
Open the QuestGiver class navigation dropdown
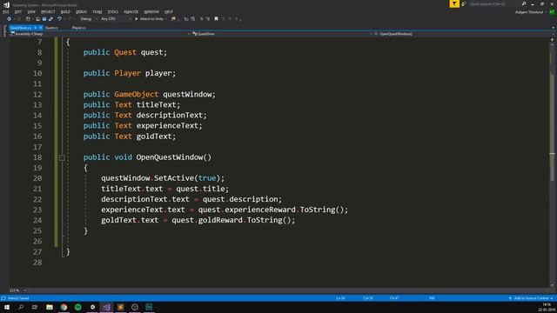[282, 34]
